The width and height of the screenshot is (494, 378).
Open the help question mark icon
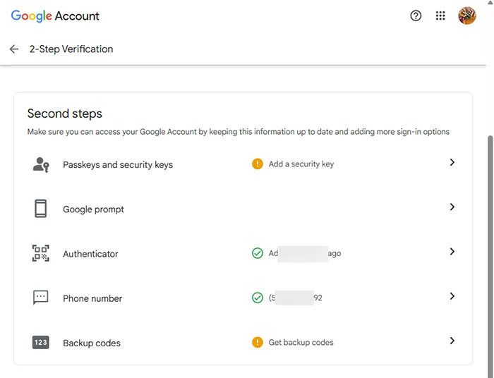[x=416, y=16]
